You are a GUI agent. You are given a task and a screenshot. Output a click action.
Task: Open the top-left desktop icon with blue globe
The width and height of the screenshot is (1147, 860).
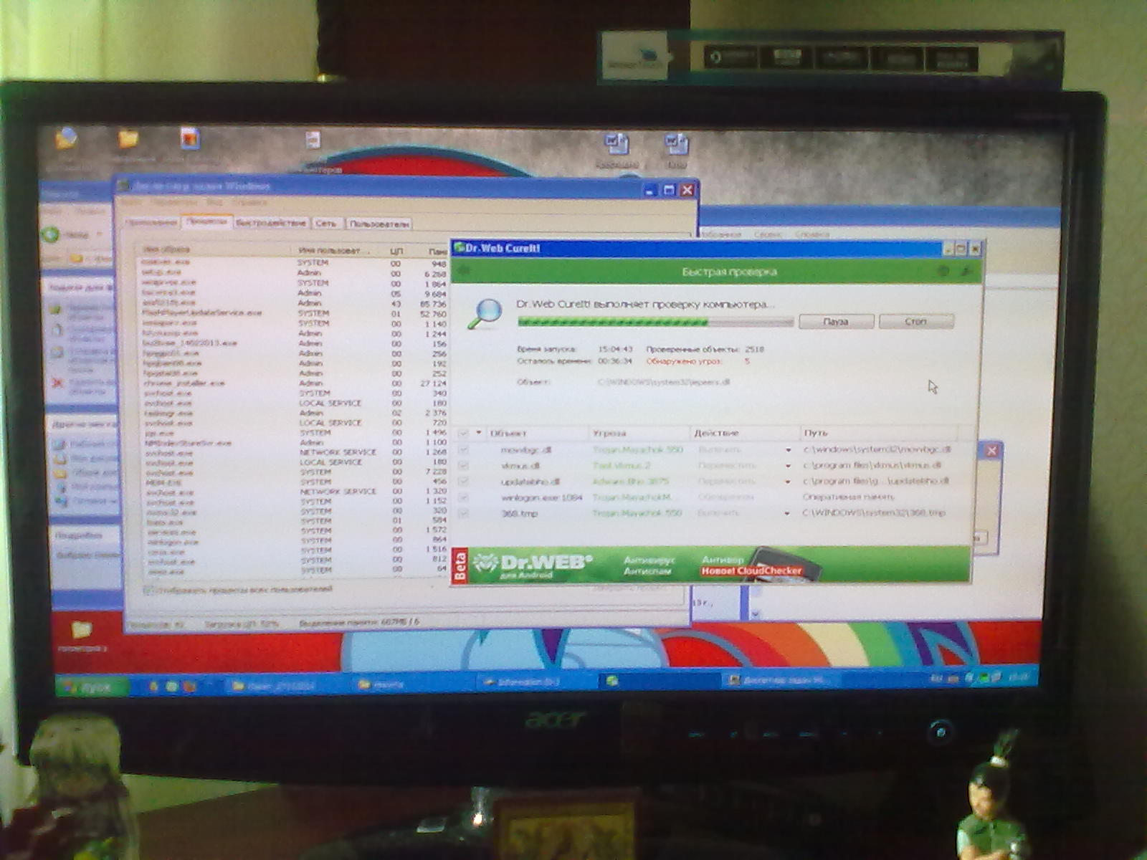66,137
